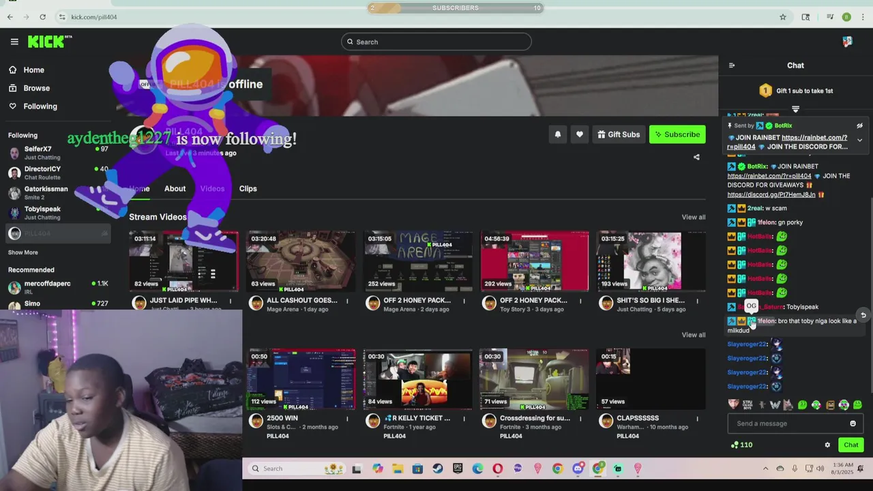Collapse the chat panel with the arrow icon

(732, 65)
